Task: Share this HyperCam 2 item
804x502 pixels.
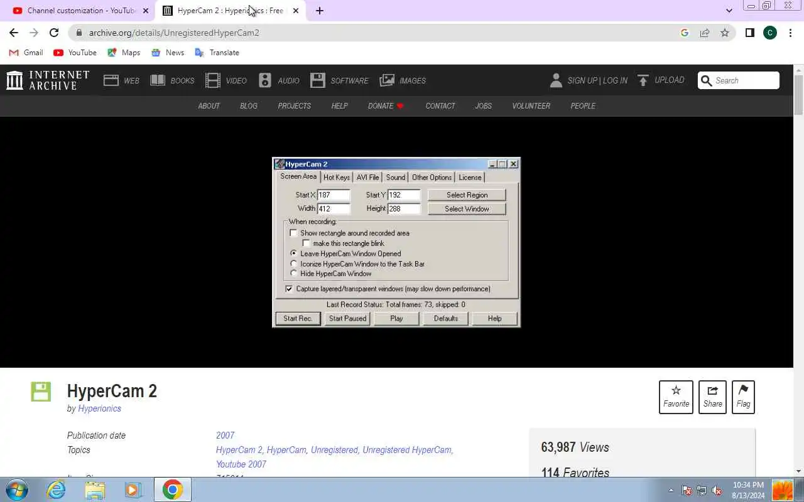Action: point(712,397)
